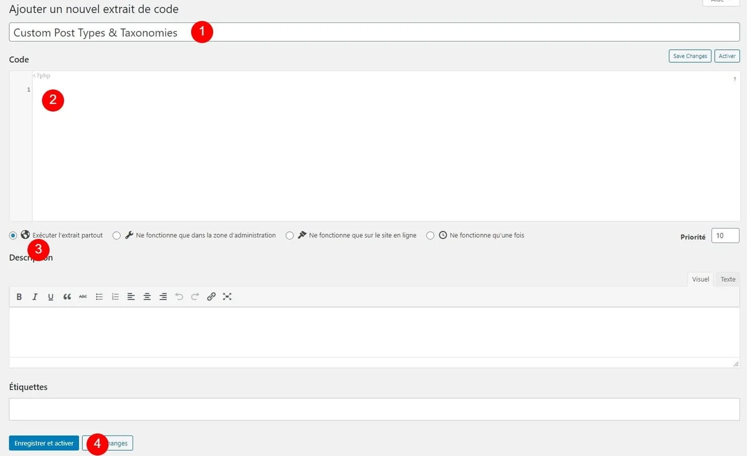Toggle bold formatting in description editor
This screenshot has height=456, width=747.
(19, 297)
